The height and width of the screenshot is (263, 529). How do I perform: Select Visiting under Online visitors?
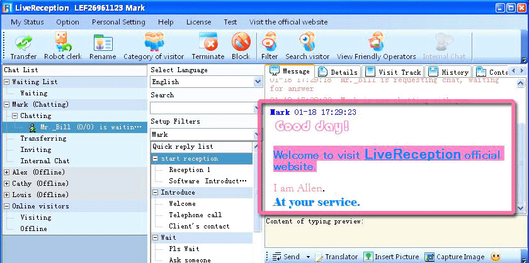(x=35, y=217)
